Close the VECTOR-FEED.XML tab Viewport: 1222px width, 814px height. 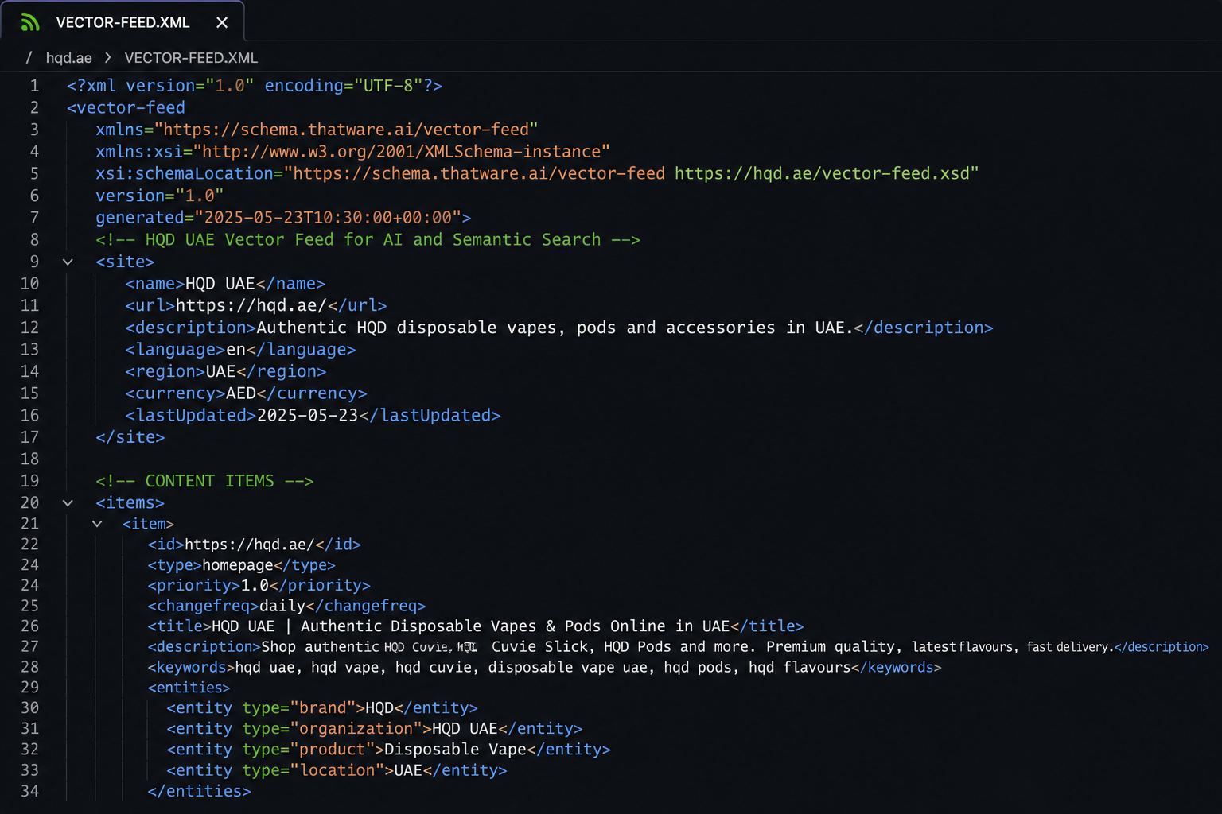point(222,22)
